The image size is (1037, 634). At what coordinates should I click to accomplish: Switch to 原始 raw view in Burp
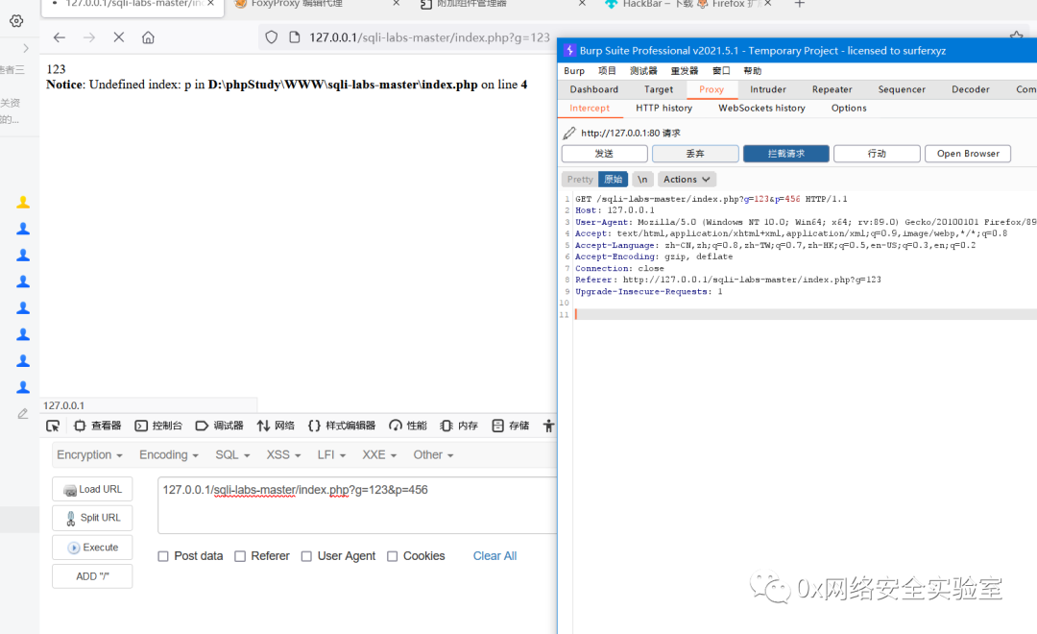click(x=613, y=180)
